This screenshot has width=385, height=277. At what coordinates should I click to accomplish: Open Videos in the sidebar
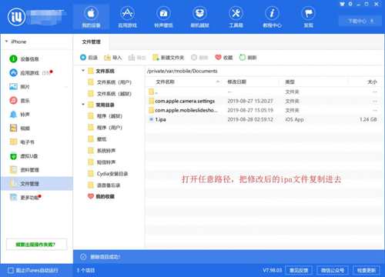(19, 128)
